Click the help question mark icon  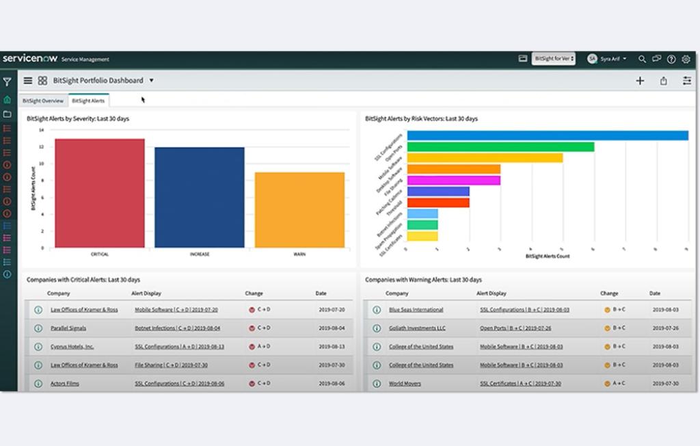click(x=671, y=59)
